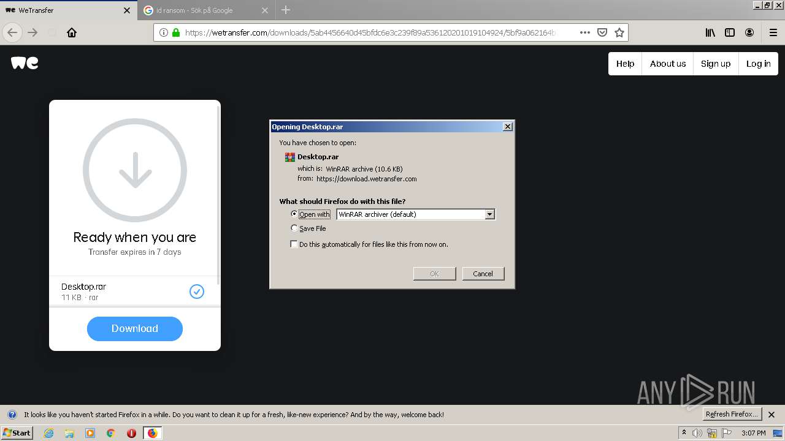Close the WeTransfer tab

pyautogui.click(x=127, y=10)
